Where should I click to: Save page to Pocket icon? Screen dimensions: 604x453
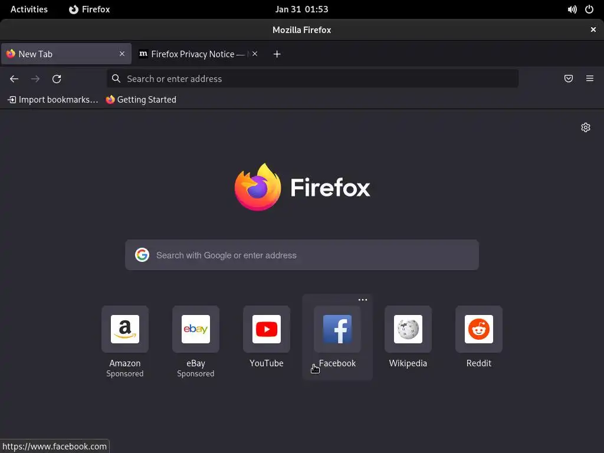point(569,78)
